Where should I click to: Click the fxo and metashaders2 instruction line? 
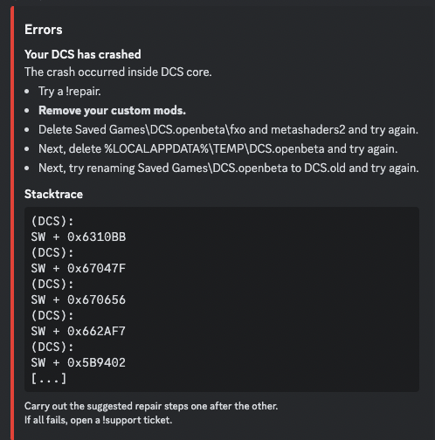coord(228,130)
